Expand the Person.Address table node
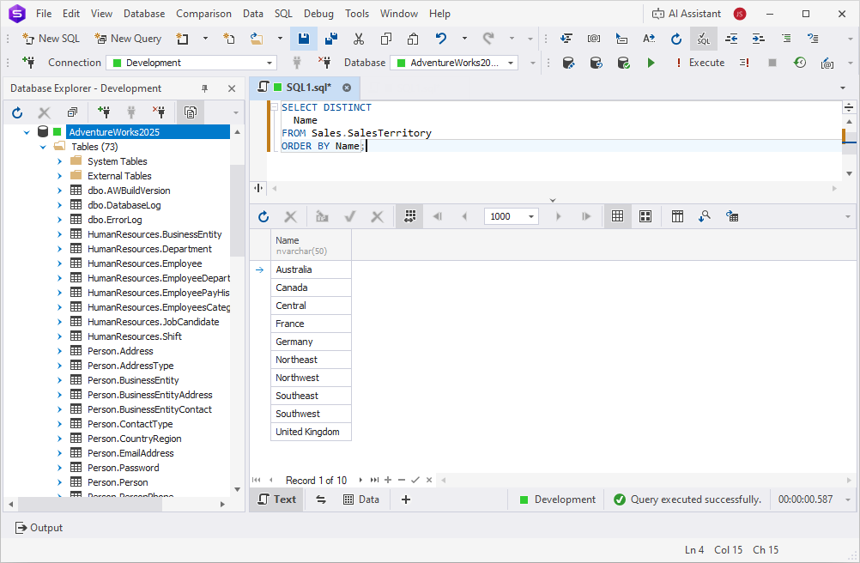 coord(59,351)
